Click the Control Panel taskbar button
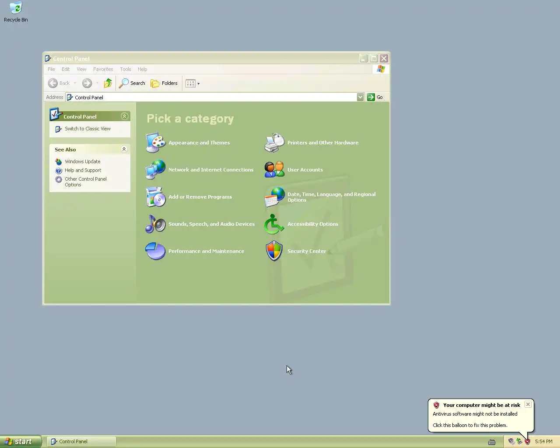 (81, 441)
